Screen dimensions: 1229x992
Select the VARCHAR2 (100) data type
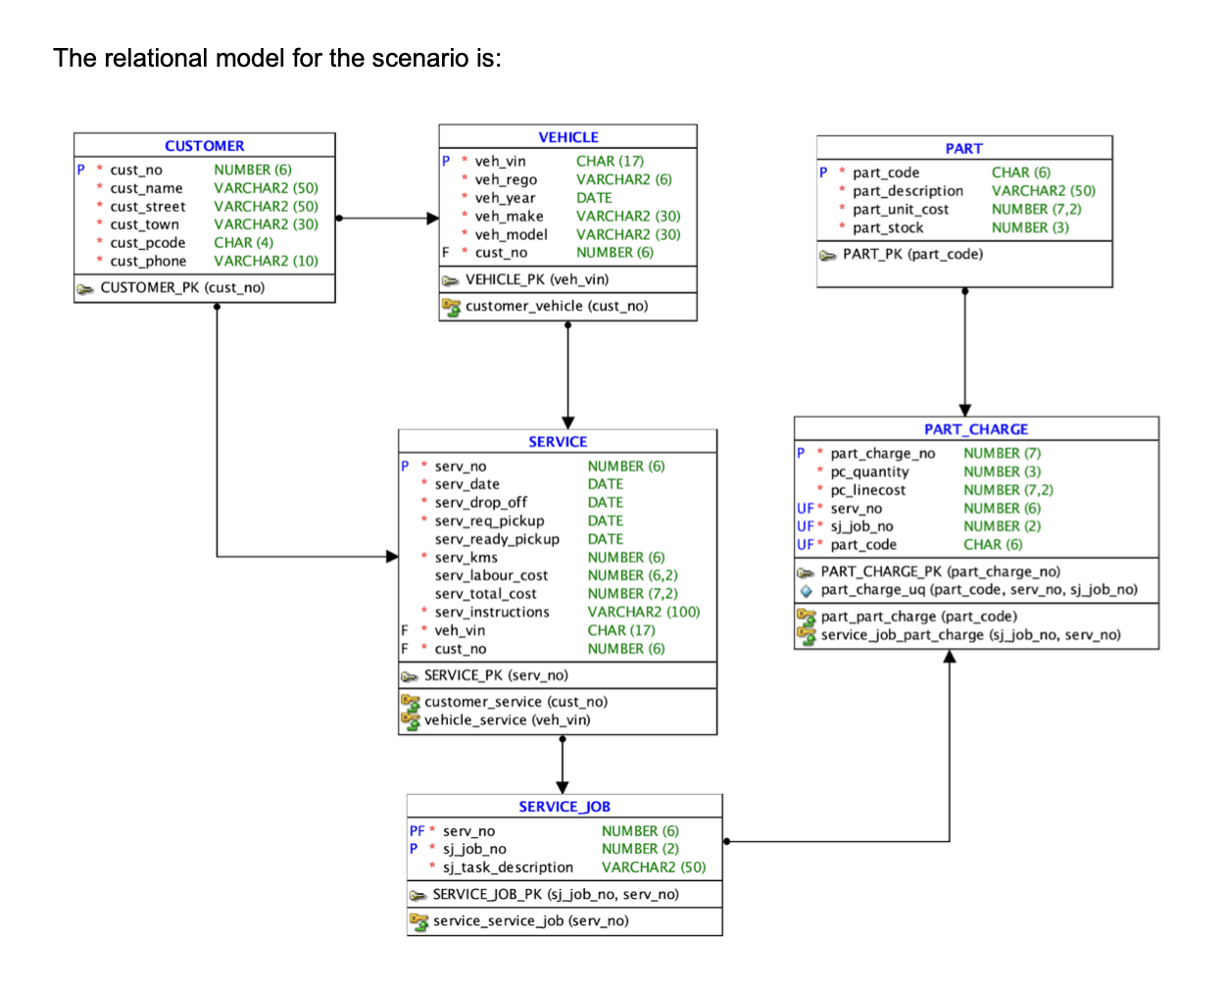644,613
